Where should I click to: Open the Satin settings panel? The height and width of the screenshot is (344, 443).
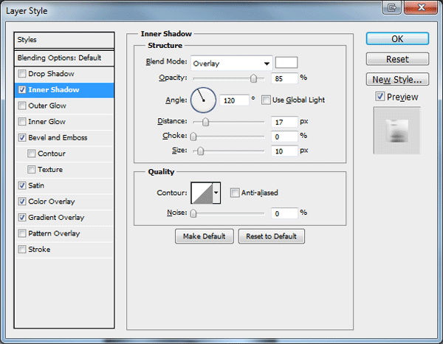36,185
